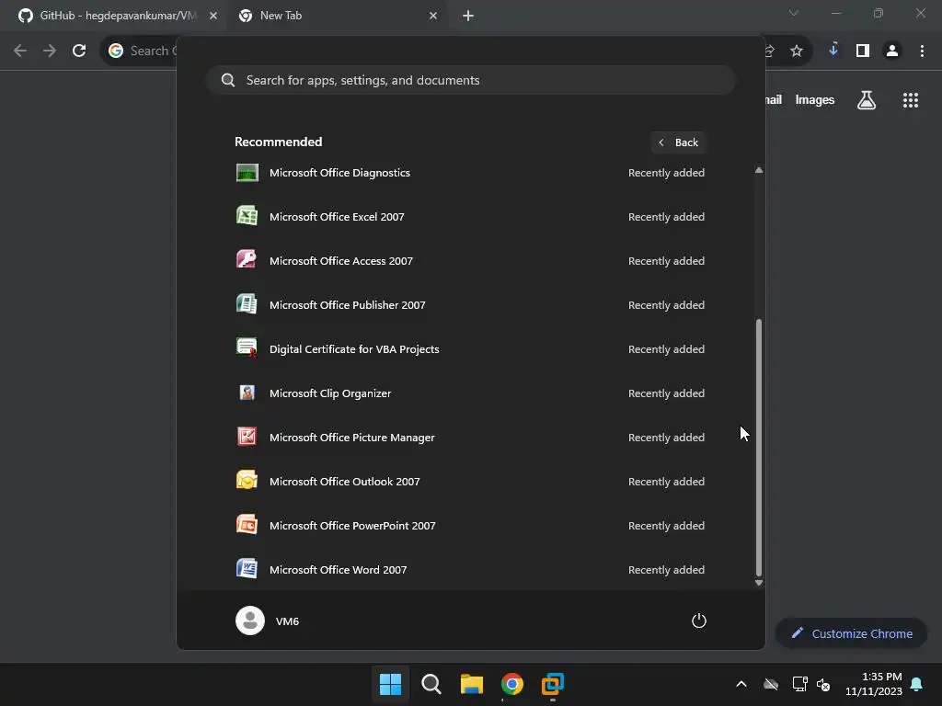
Task: Select Microsoft Clip Organizer entry
Action: pos(470,393)
